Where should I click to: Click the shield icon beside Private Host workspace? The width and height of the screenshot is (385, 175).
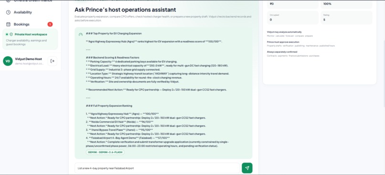(11, 34)
